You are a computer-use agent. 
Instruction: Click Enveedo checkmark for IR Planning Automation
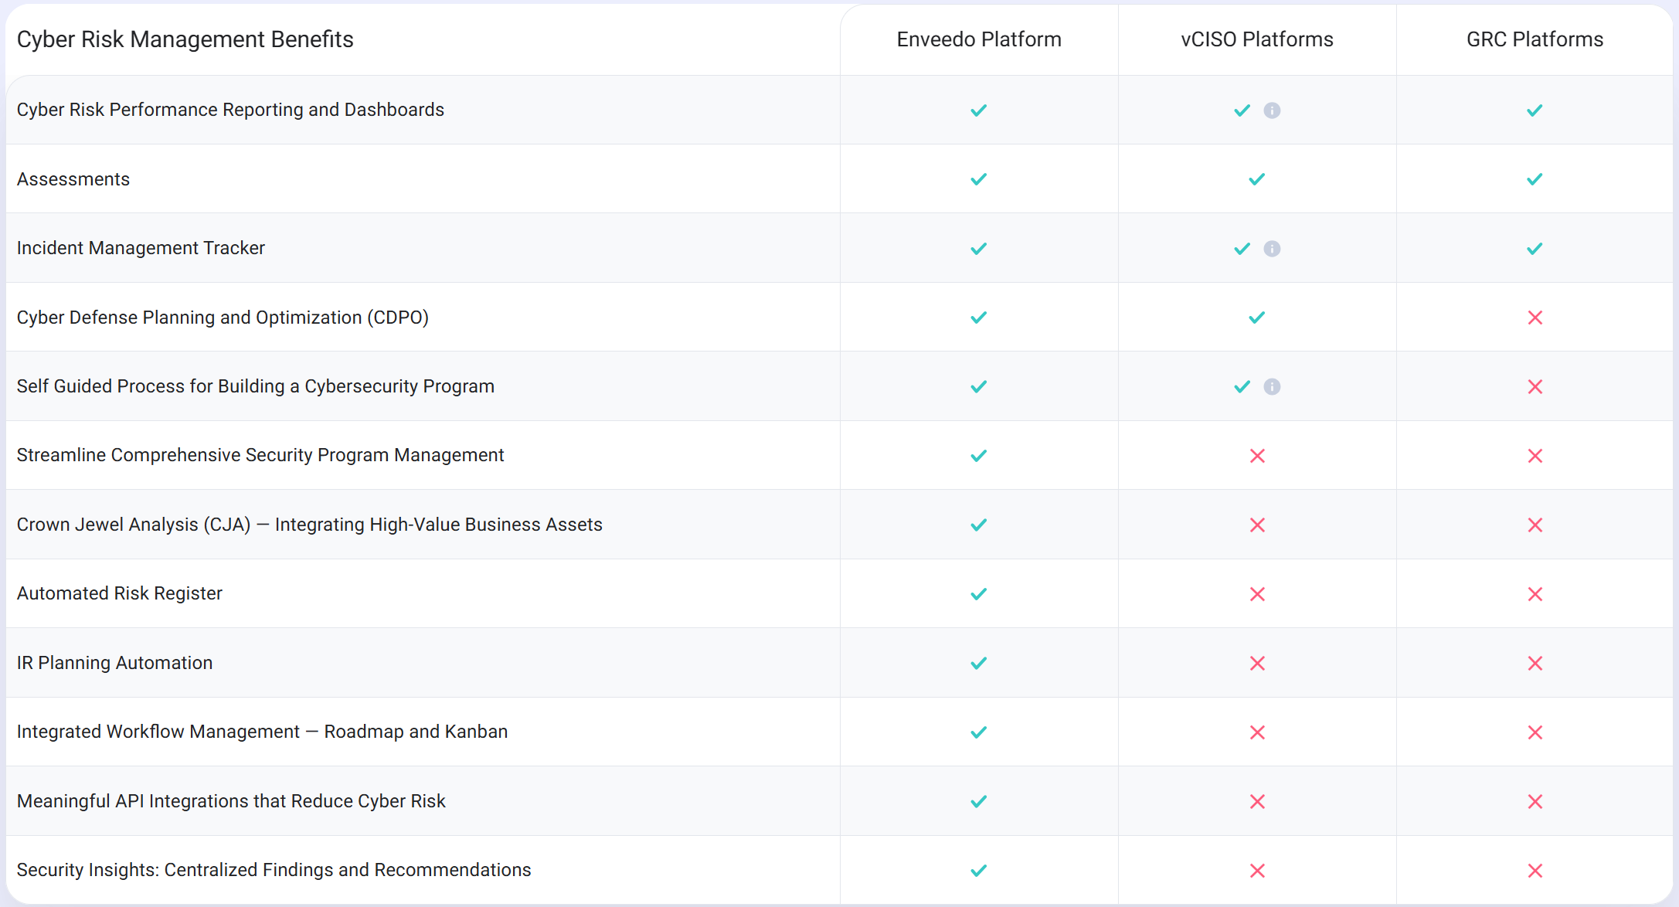coord(979,663)
